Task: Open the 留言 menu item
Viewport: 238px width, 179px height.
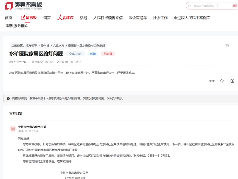Action: [x=47, y=18]
